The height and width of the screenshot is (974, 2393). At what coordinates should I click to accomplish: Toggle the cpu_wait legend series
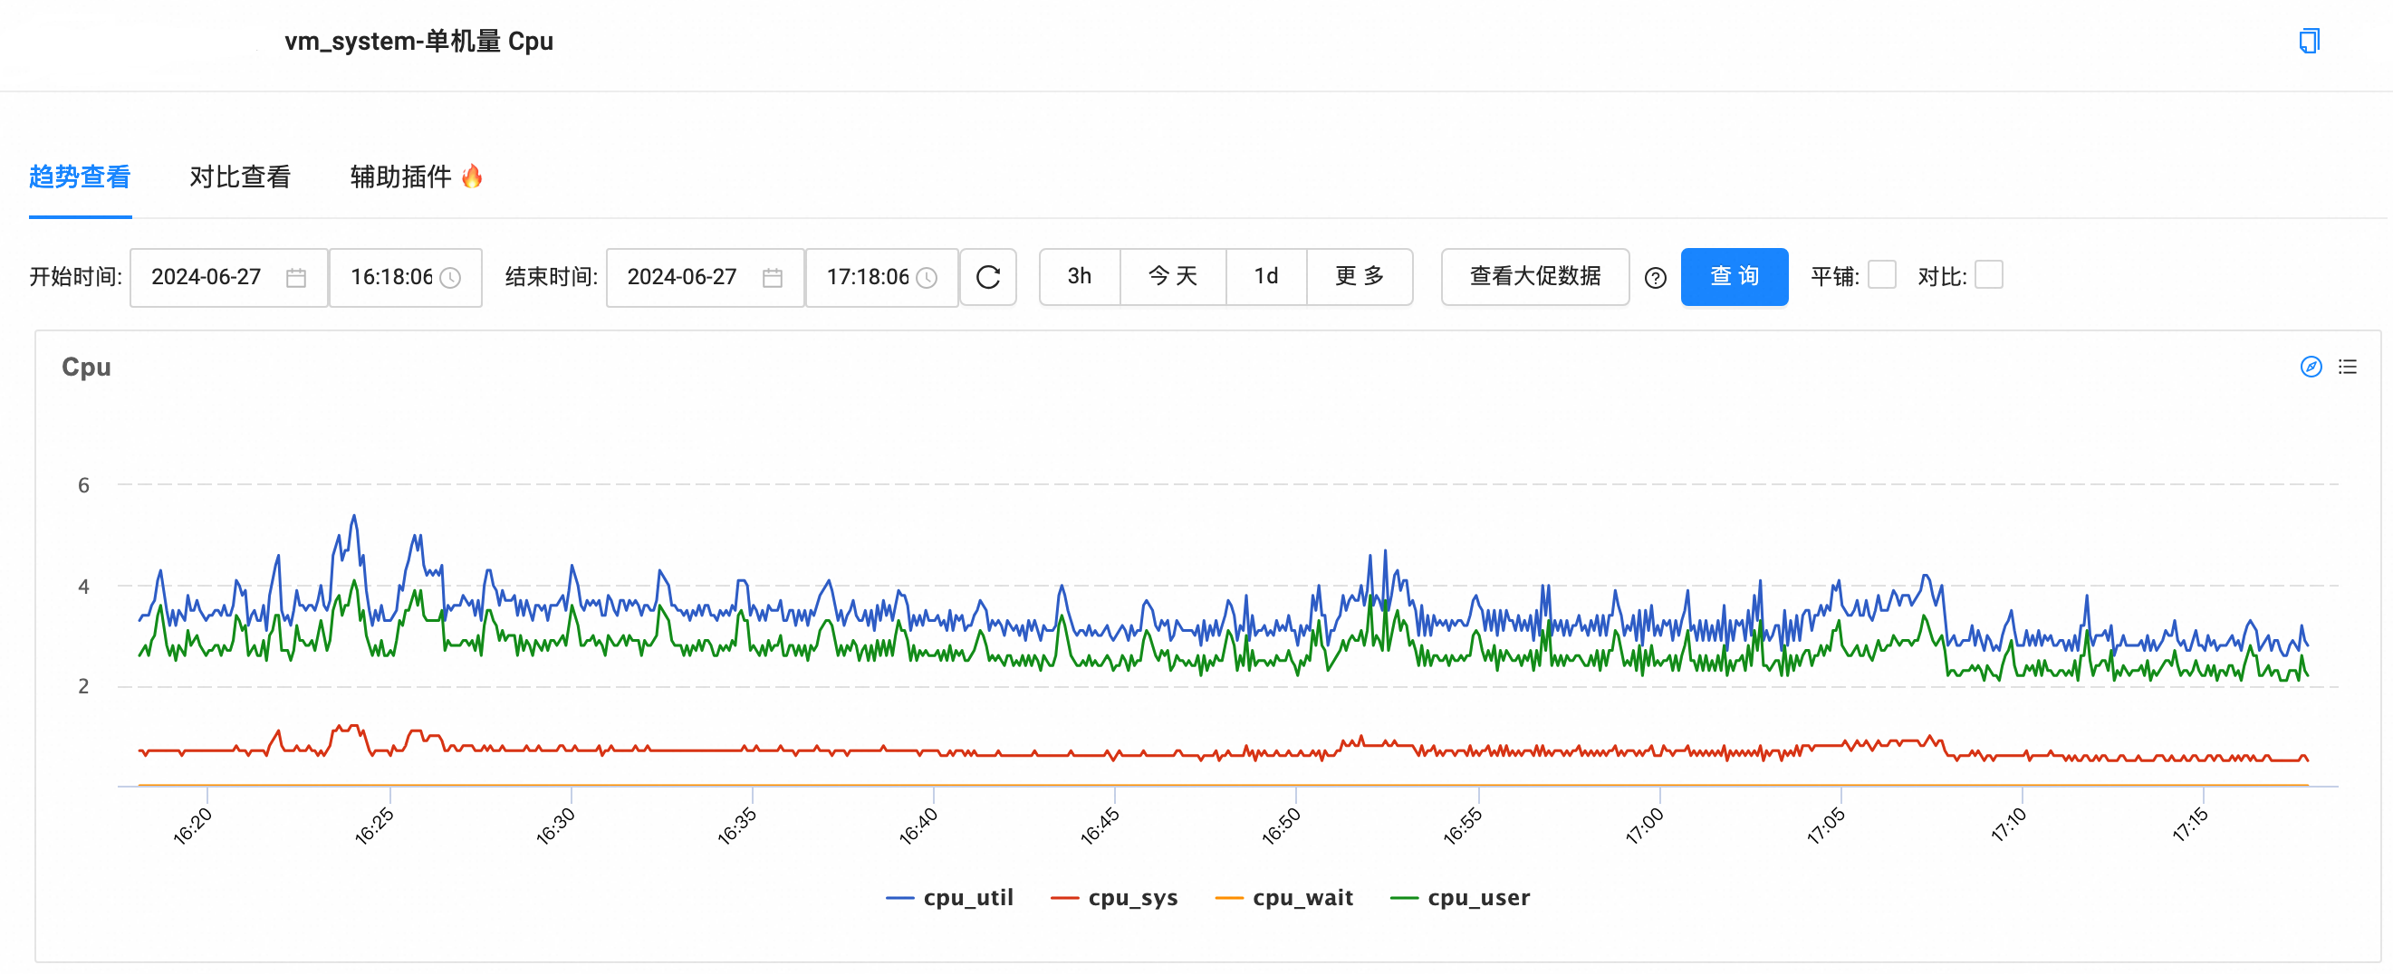(1283, 898)
